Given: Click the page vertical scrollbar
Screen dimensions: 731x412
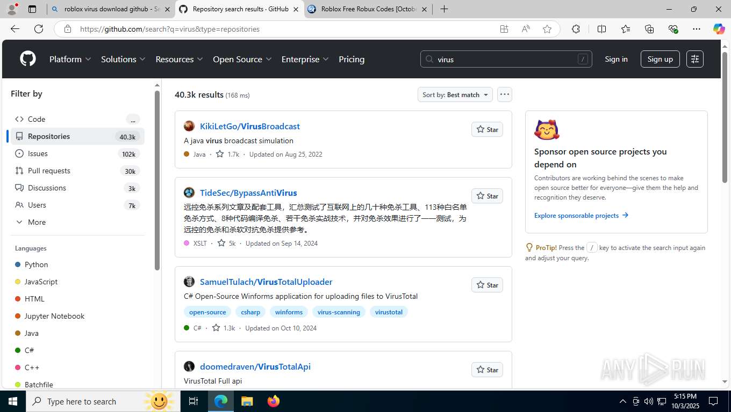Looking at the screenshot, I should 725,118.
